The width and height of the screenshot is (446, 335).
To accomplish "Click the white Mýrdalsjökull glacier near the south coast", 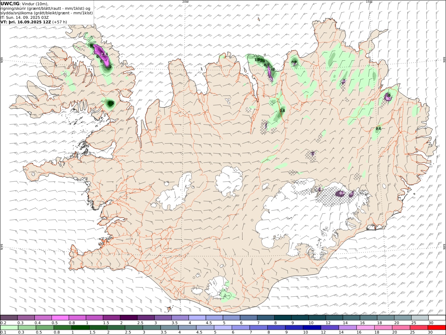I will tap(216, 288).
